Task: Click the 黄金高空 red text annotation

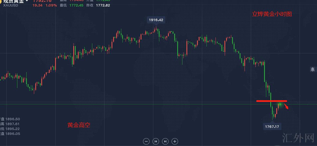Action: pos(79,125)
